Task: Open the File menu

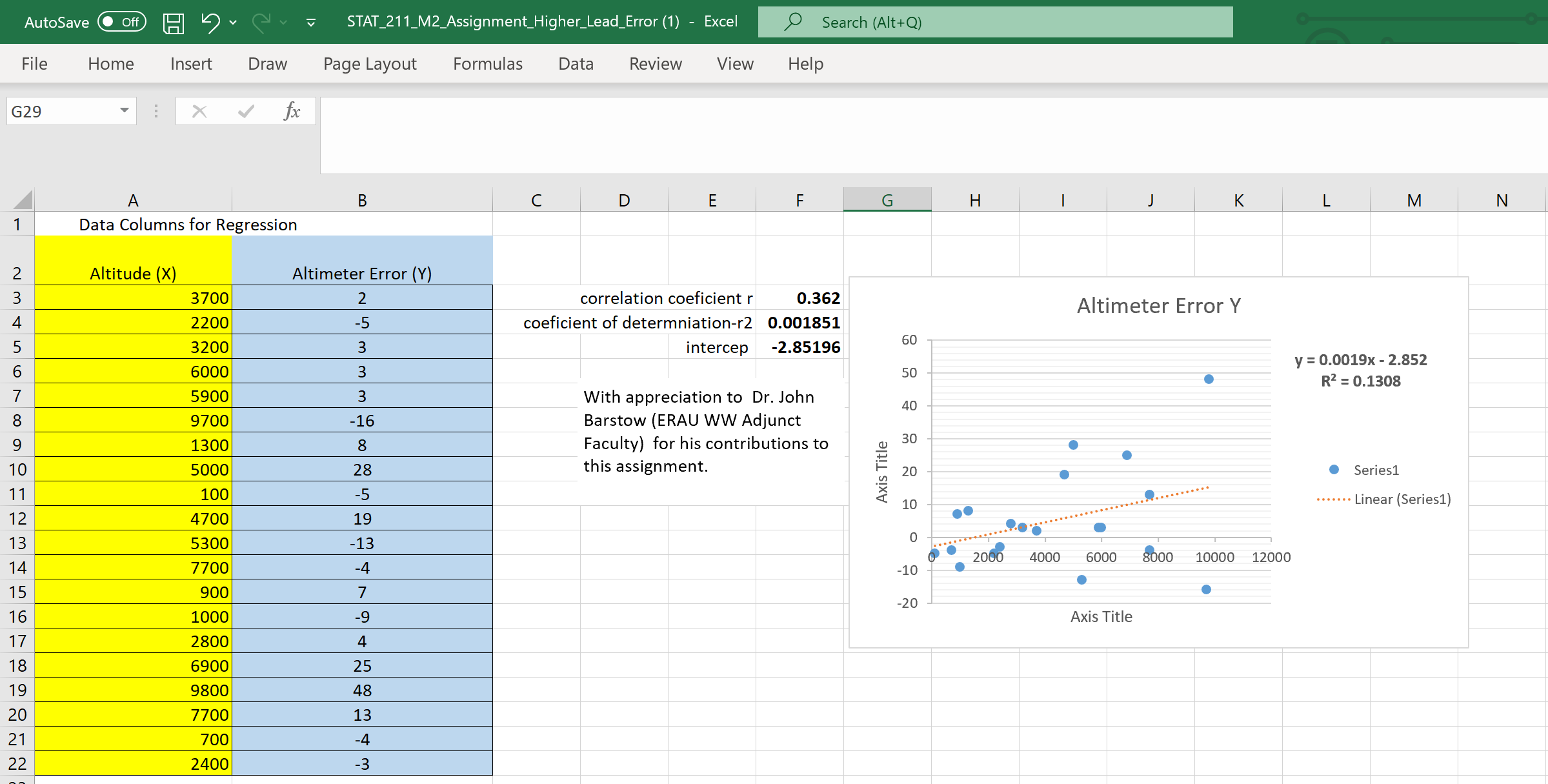Action: coord(34,64)
